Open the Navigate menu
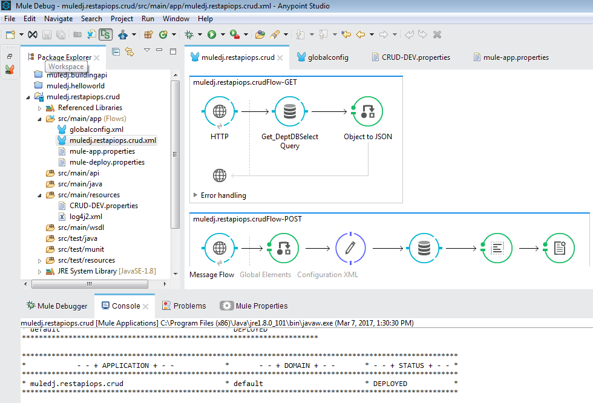The height and width of the screenshot is (403, 593). click(x=58, y=18)
